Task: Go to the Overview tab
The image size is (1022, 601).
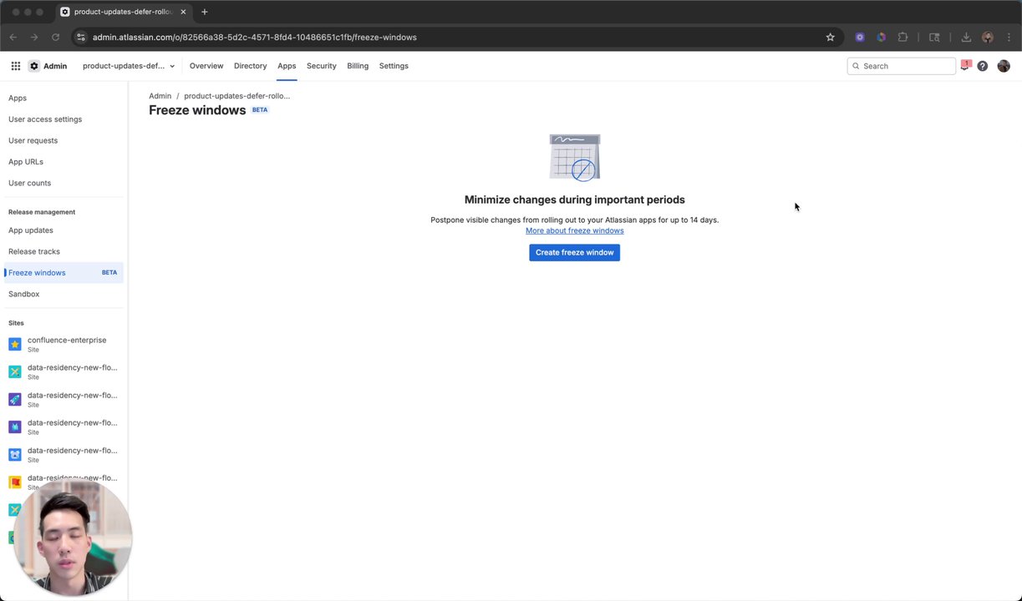Action: coord(206,66)
